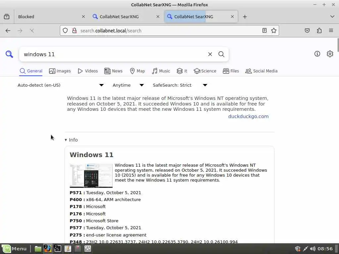Click P750 Microsoft Store row
This screenshot has height=254, width=339.
pyautogui.click(x=94, y=221)
